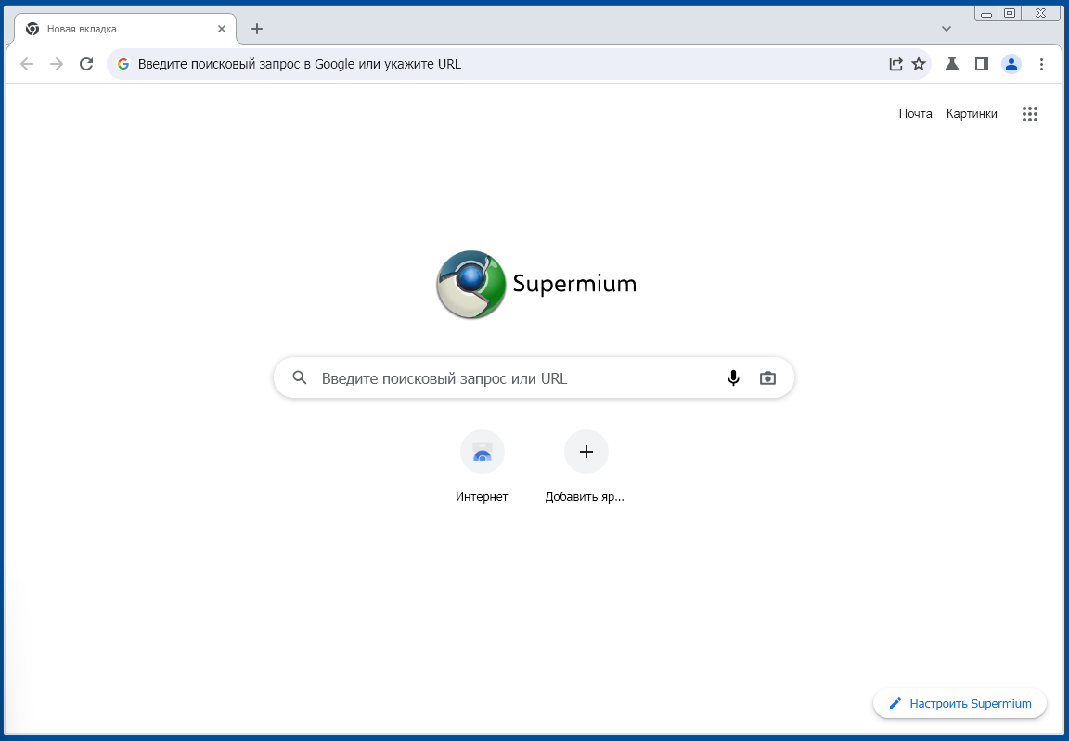Open the Google apps grid
The height and width of the screenshot is (741, 1069).
[x=1029, y=114]
